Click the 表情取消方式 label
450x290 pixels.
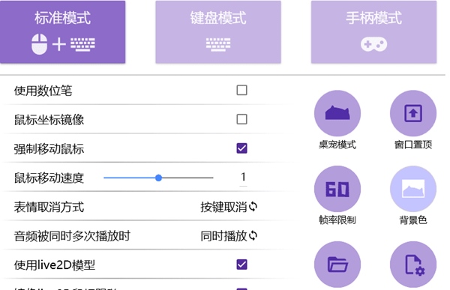(x=49, y=207)
